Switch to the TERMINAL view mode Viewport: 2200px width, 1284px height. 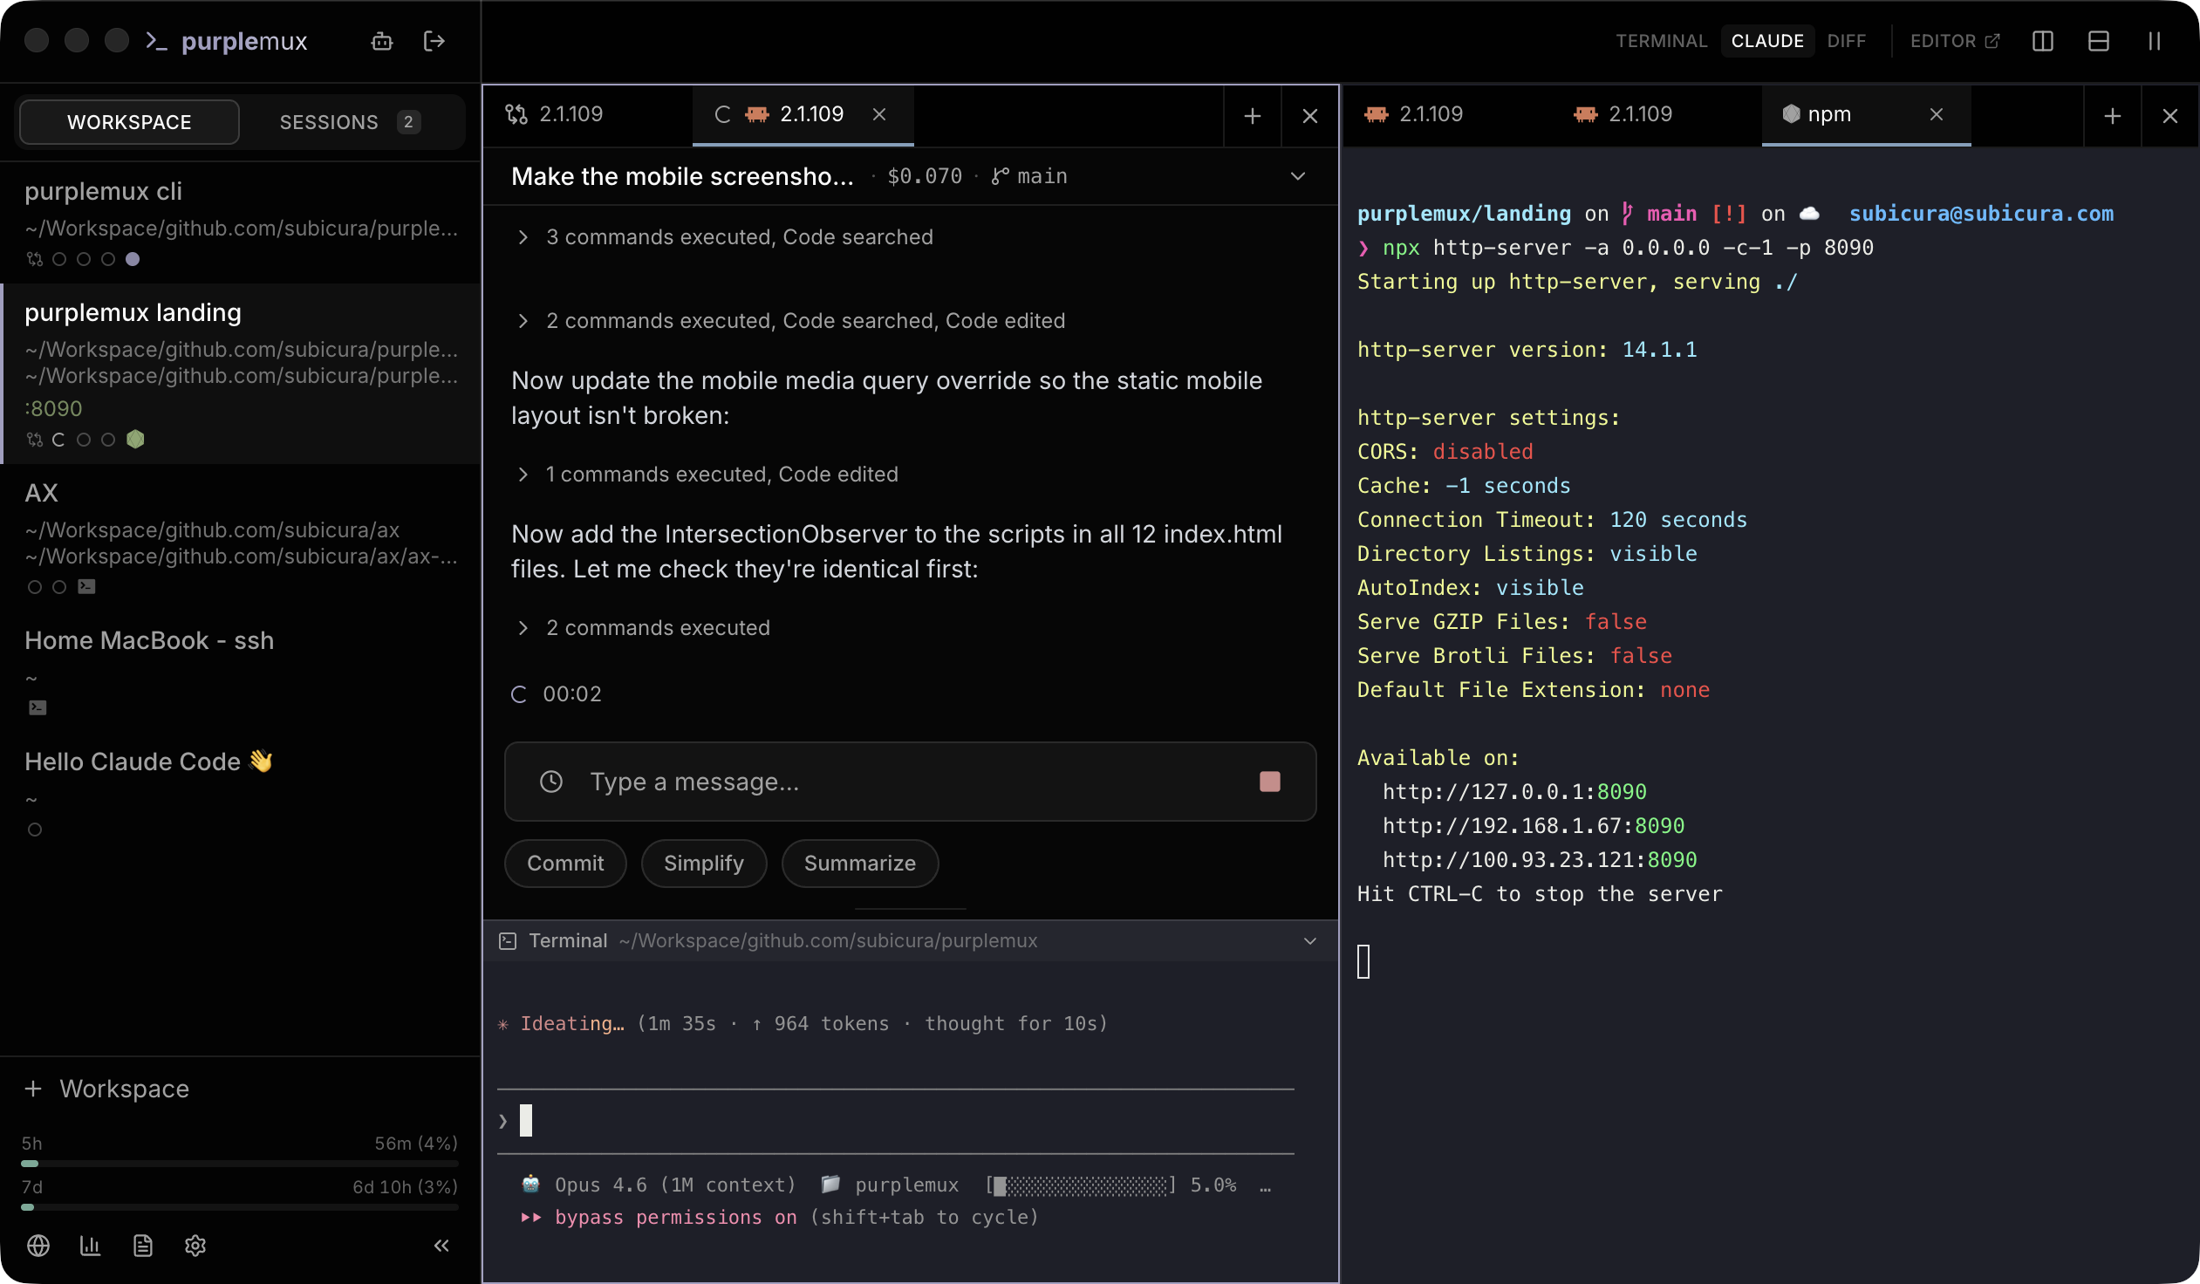tap(1661, 41)
